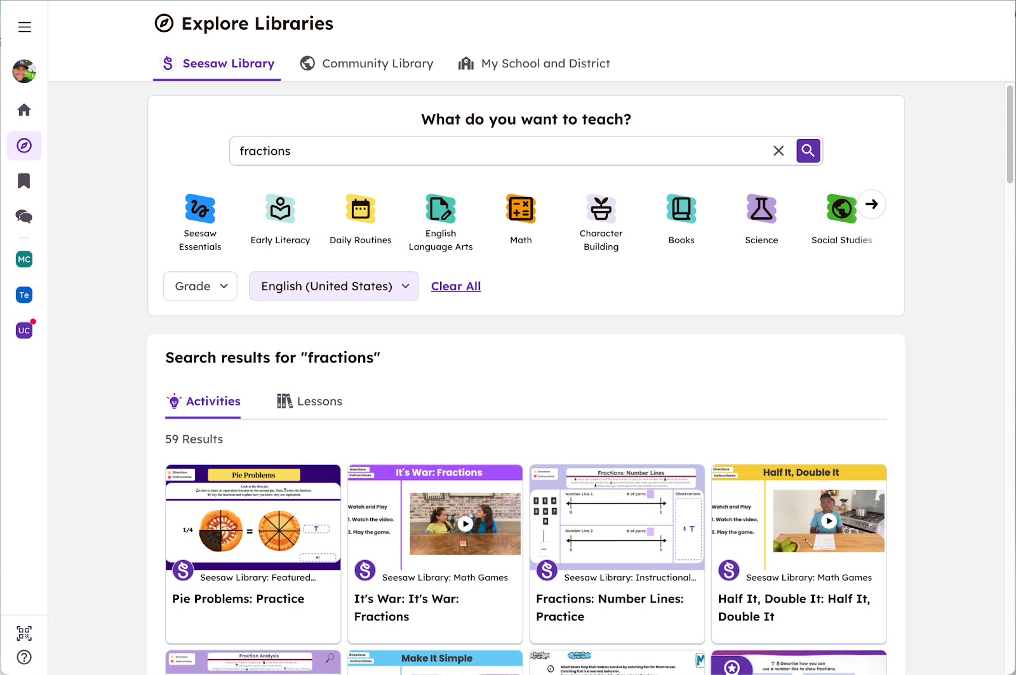Open the MC class badge
Image resolution: width=1016 pixels, height=675 pixels.
pos(24,259)
